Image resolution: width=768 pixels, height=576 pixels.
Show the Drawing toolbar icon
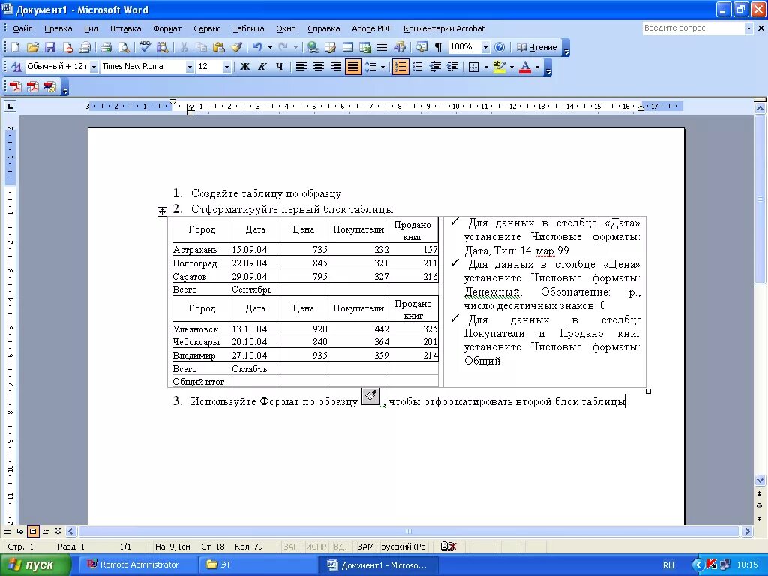point(400,47)
